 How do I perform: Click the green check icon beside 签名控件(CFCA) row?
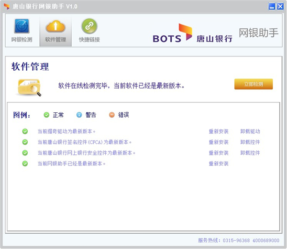tap(25, 142)
